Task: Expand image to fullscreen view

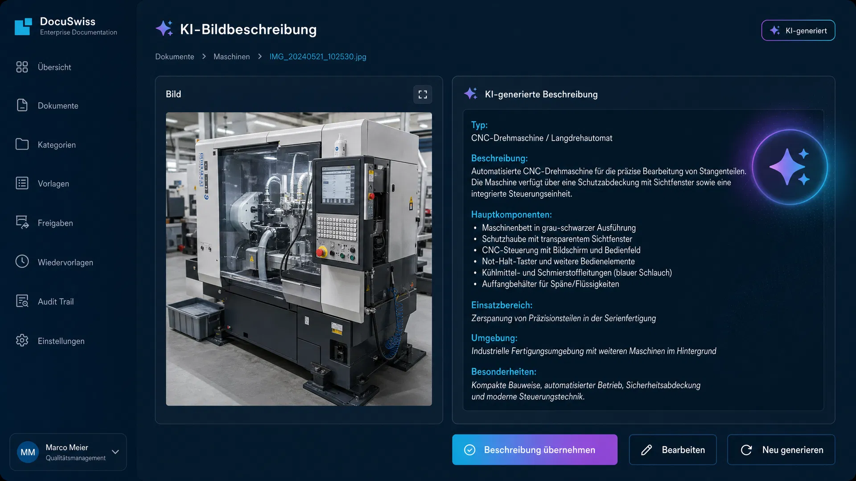Action: [423, 94]
